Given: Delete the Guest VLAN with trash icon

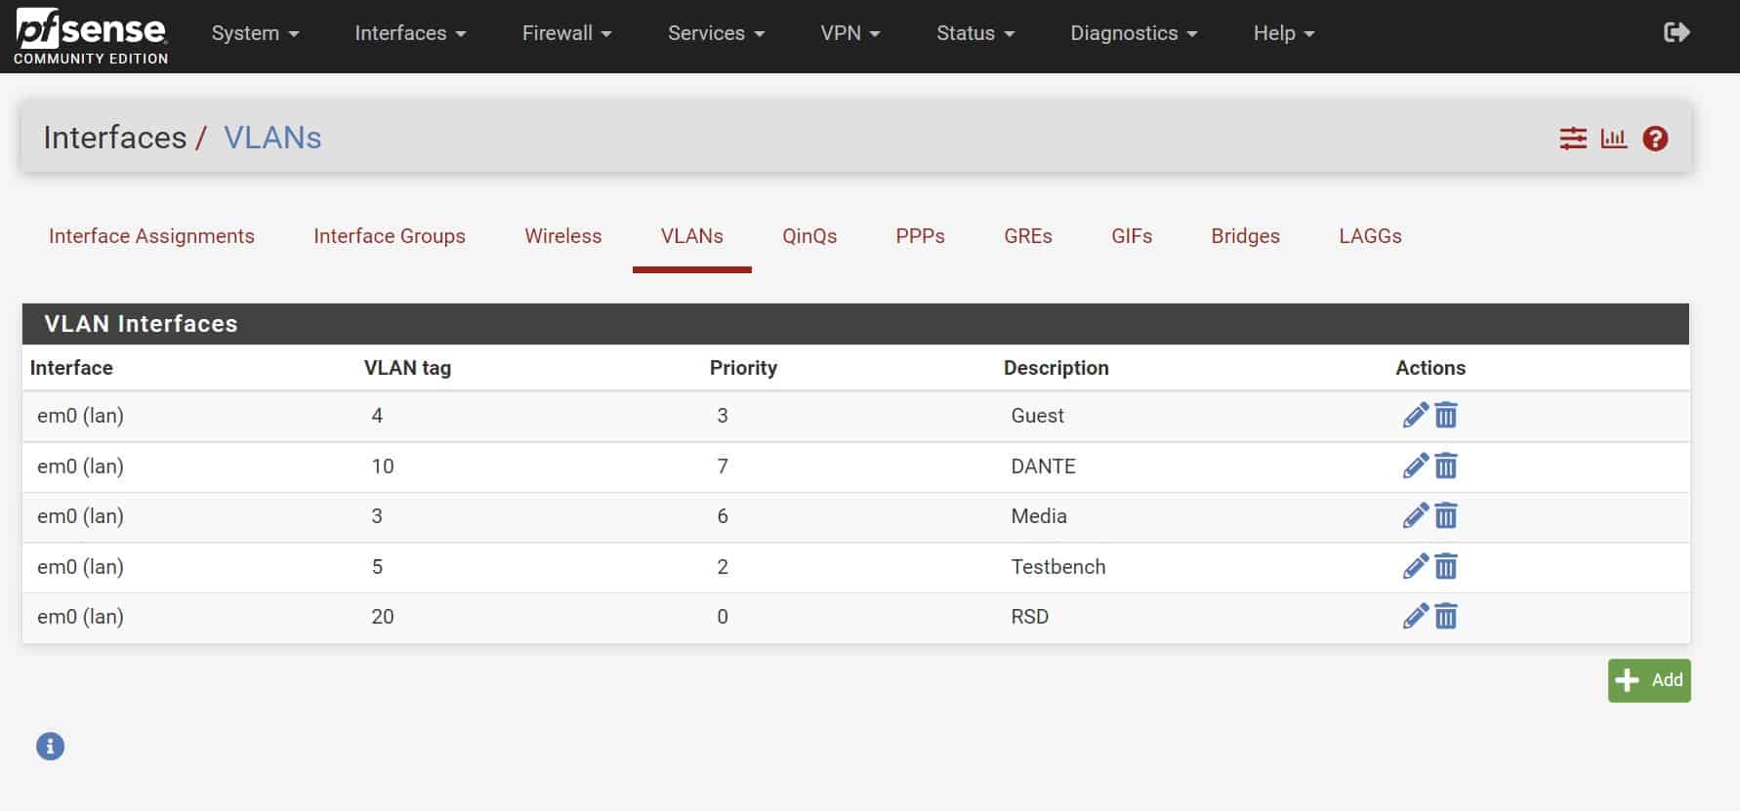Looking at the screenshot, I should point(1446,416).
